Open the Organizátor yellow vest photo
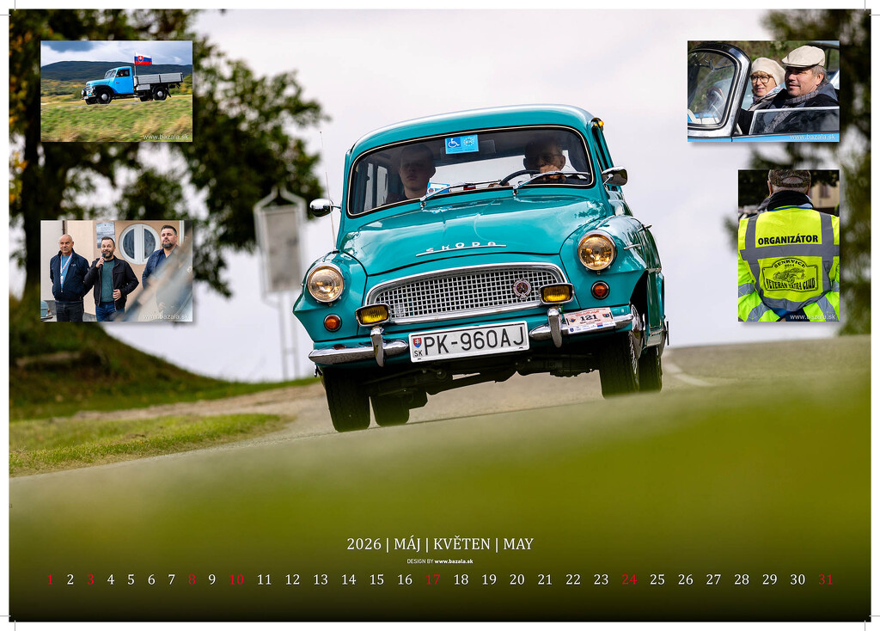The image size is (880, 631). 788,245
